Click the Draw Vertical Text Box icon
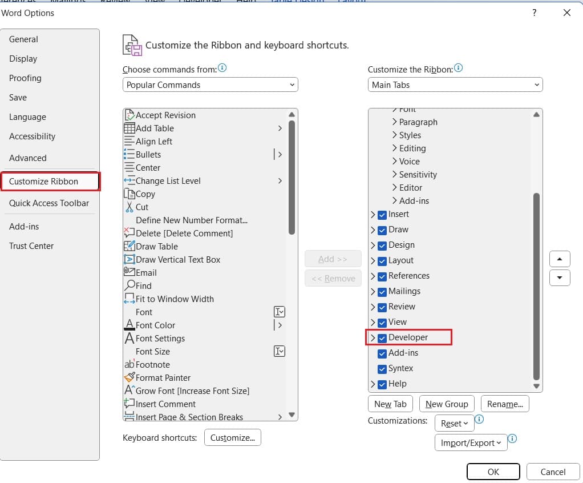 pyautogui.click(x=129, y=259)
